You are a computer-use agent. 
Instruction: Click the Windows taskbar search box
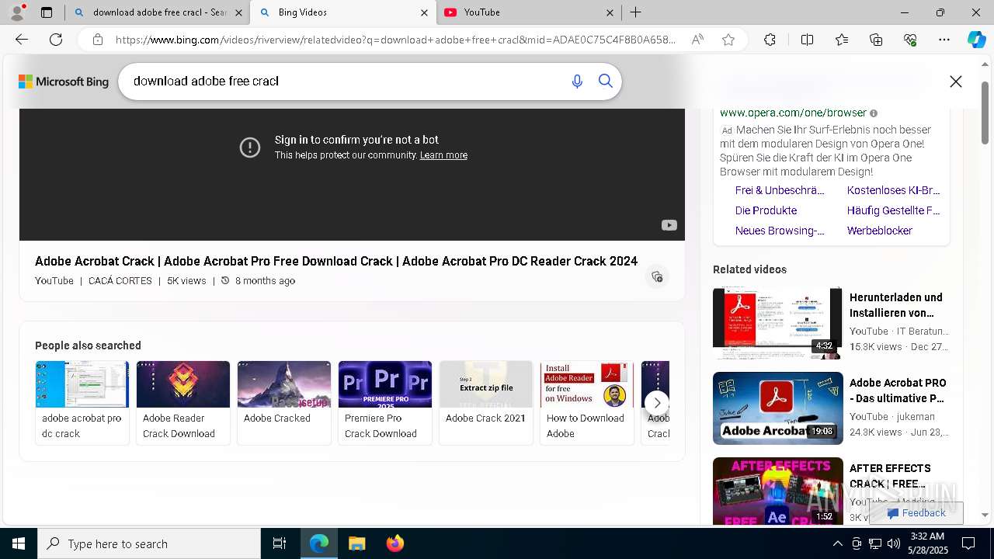pyautogui.click(x=149, y=543)
